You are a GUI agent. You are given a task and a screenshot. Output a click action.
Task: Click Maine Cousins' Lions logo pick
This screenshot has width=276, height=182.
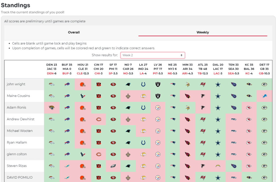[264, 96]
